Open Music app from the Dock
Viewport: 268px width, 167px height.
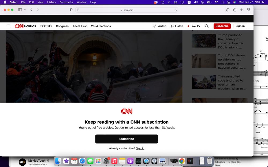(114, 161)
